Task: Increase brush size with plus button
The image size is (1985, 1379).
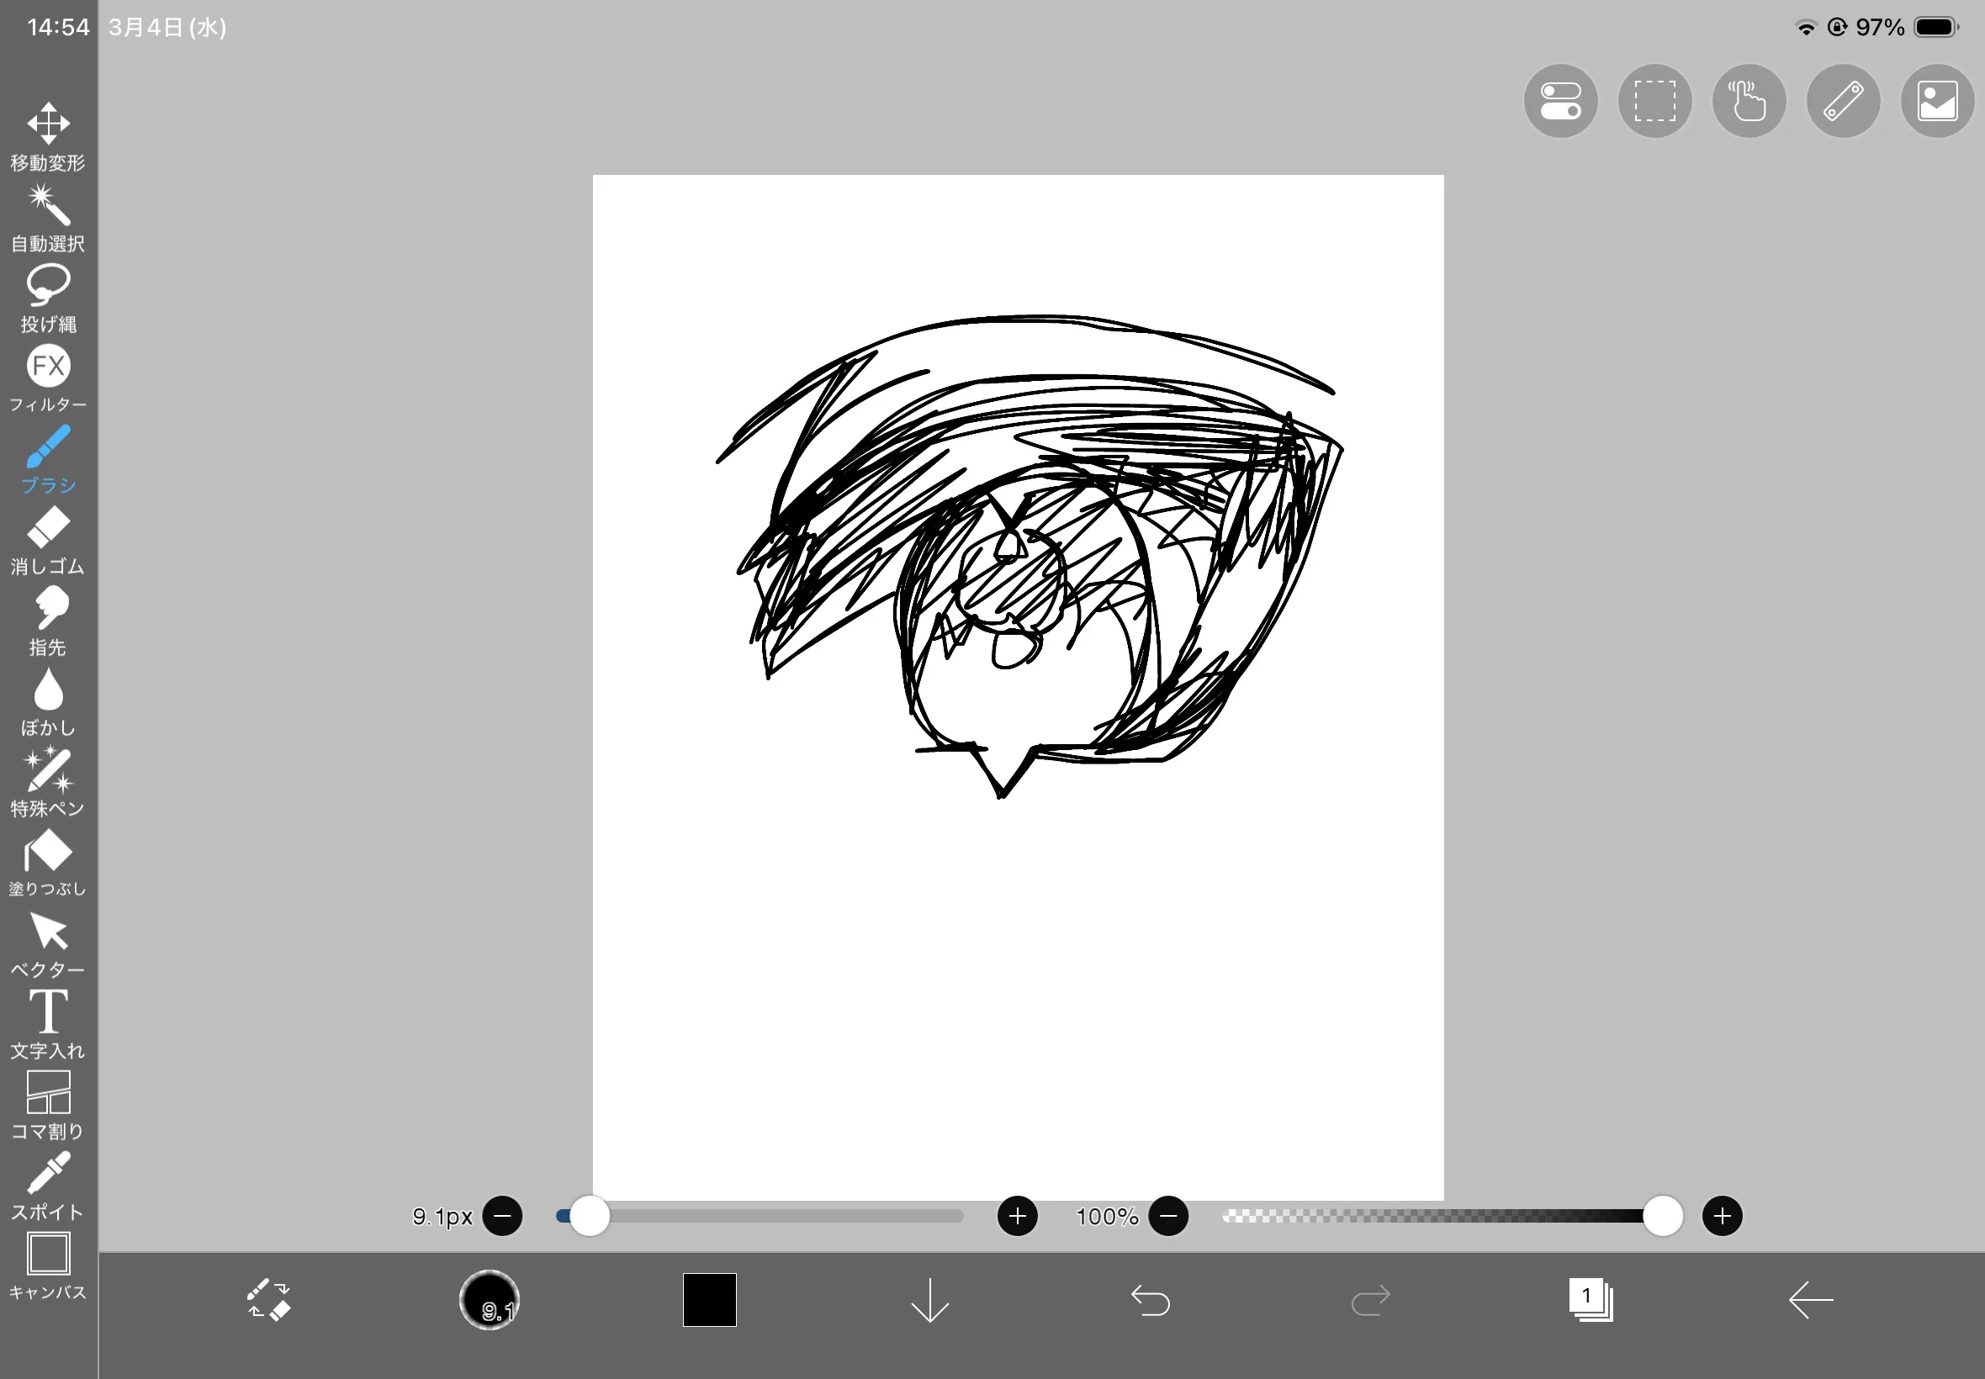Action: (1017, 1217)
